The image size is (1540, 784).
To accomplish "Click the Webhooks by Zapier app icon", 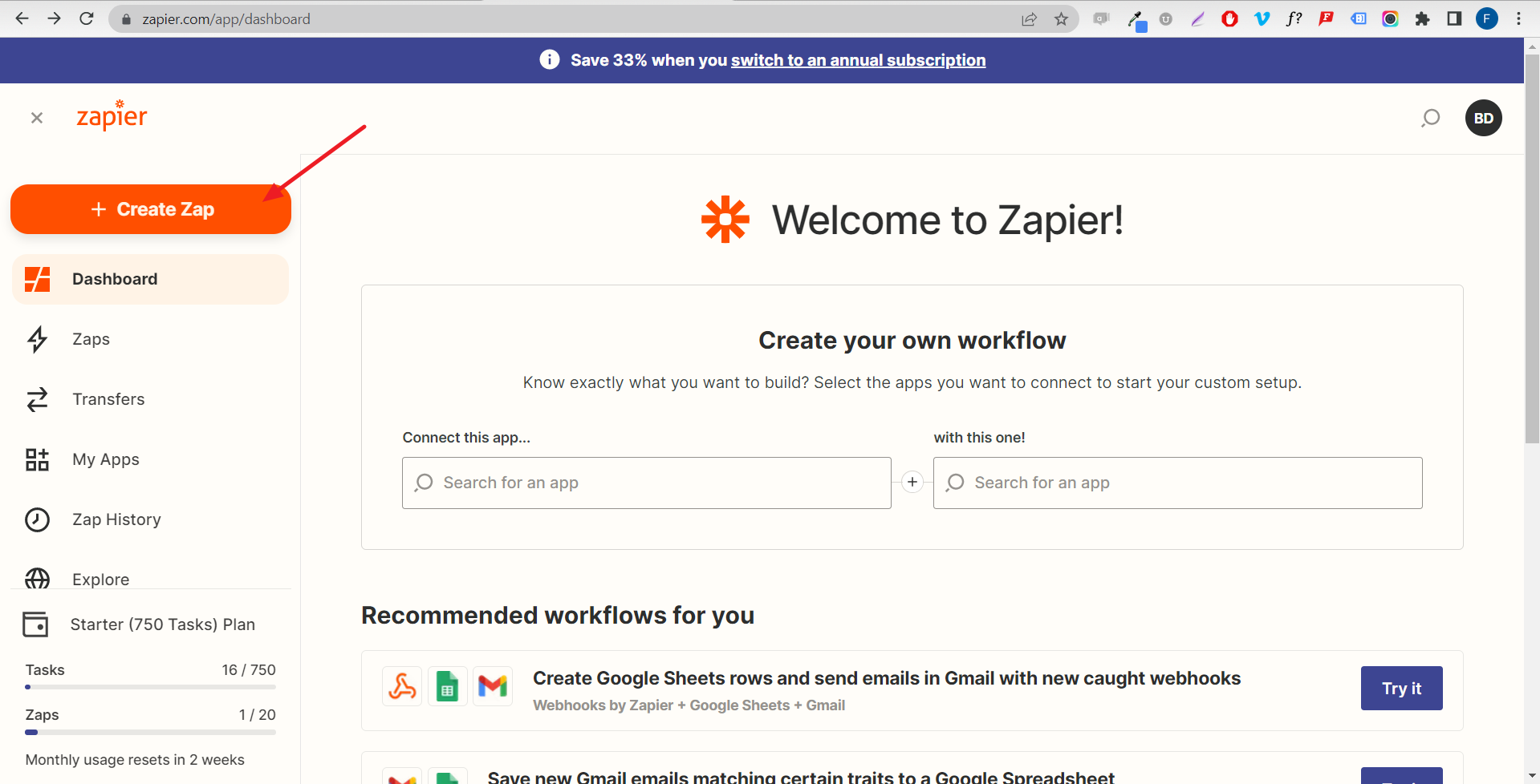I will click(x=402, y=686).
